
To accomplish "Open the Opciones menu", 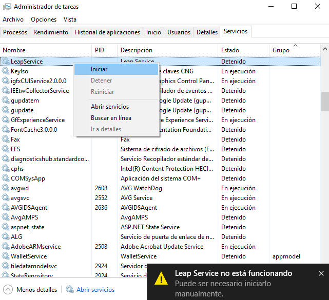I will (x=44, y=19).
